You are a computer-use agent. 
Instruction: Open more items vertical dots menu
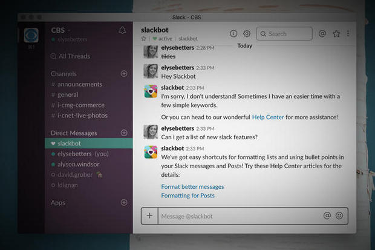coord(348,33)
